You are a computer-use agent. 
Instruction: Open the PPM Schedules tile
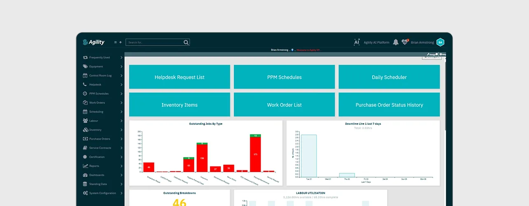click(284, 77)
